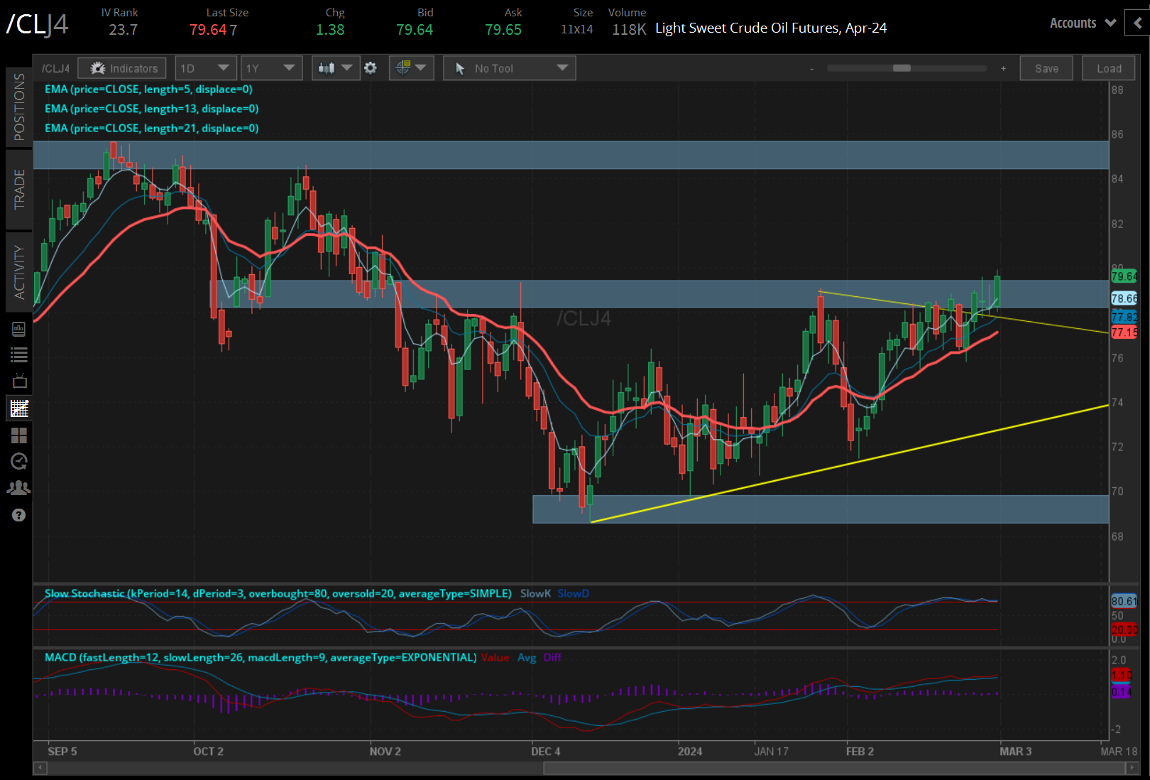
Task: Click the question mark help icon
Action: [x=19, y=515]
